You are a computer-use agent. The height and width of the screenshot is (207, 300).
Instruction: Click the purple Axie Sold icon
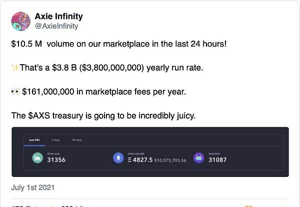(x=199, y=158)
